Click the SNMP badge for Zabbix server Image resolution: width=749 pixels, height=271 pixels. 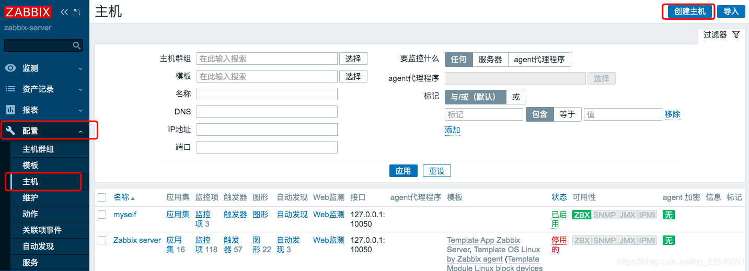point(604,240)
